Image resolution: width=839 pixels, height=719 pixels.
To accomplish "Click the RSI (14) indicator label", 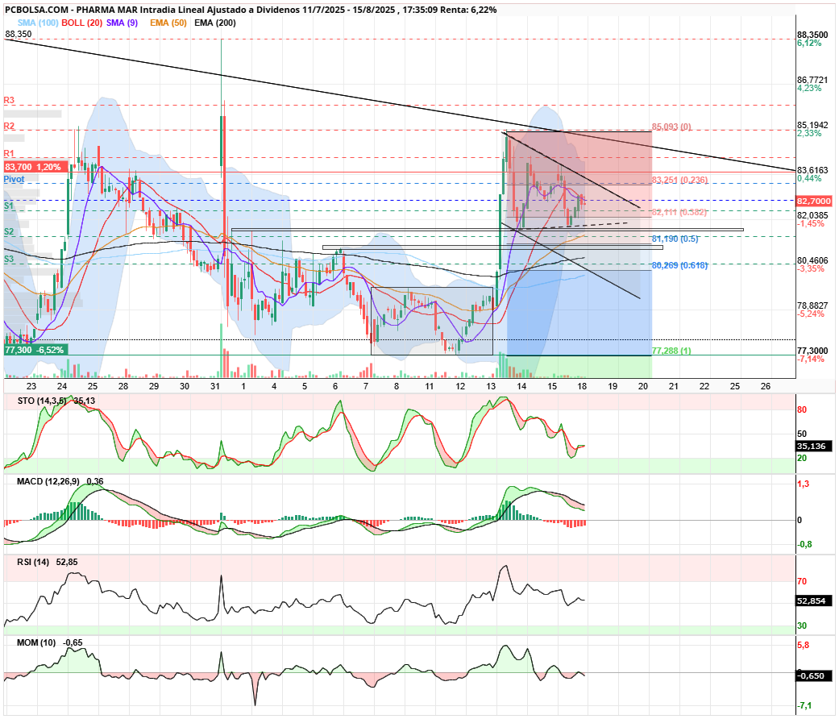I will (x=32, y=563).
